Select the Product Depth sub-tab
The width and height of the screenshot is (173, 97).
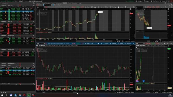pos(57,5)
